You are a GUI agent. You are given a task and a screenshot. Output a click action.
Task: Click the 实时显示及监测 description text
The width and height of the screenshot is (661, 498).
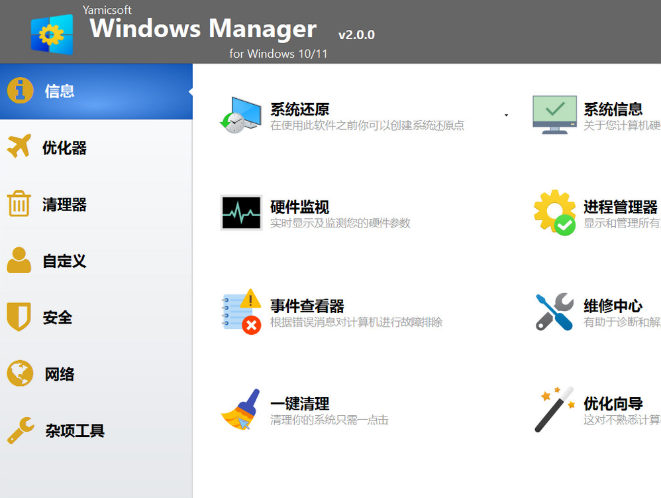click(x=340, y=223)
